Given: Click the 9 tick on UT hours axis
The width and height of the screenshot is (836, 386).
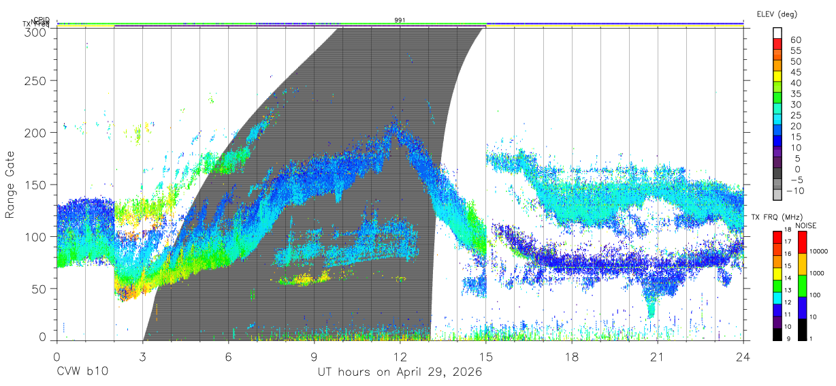Looking at the screenshot, I should point(315,356).
